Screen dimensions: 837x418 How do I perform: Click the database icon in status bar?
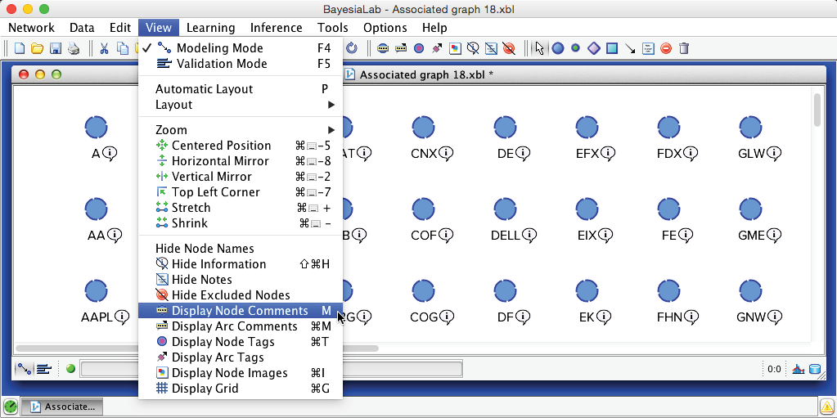[x=815, y=369]
